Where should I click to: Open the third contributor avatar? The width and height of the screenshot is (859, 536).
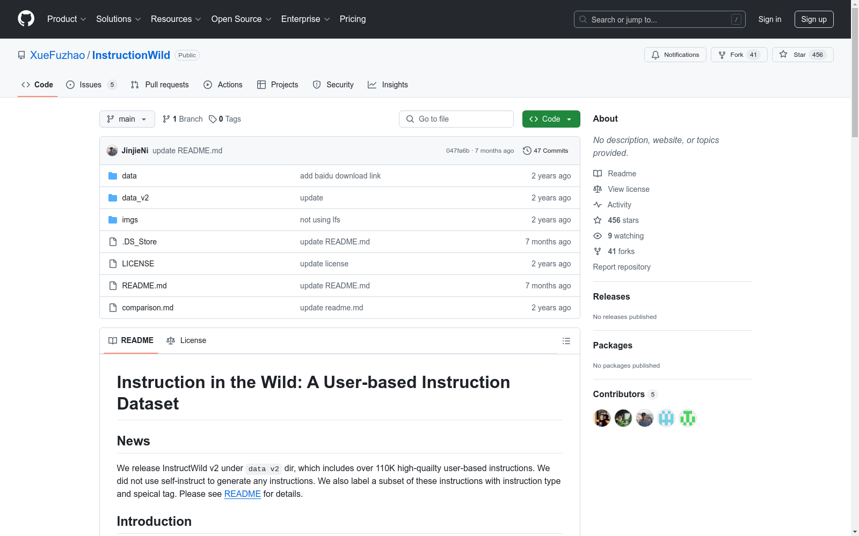645,418
